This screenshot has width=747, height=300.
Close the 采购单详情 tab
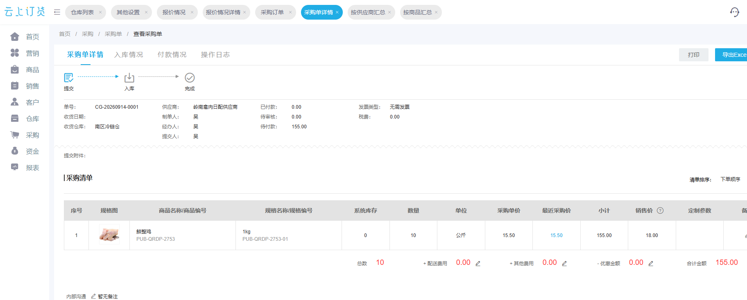point(337,12)
